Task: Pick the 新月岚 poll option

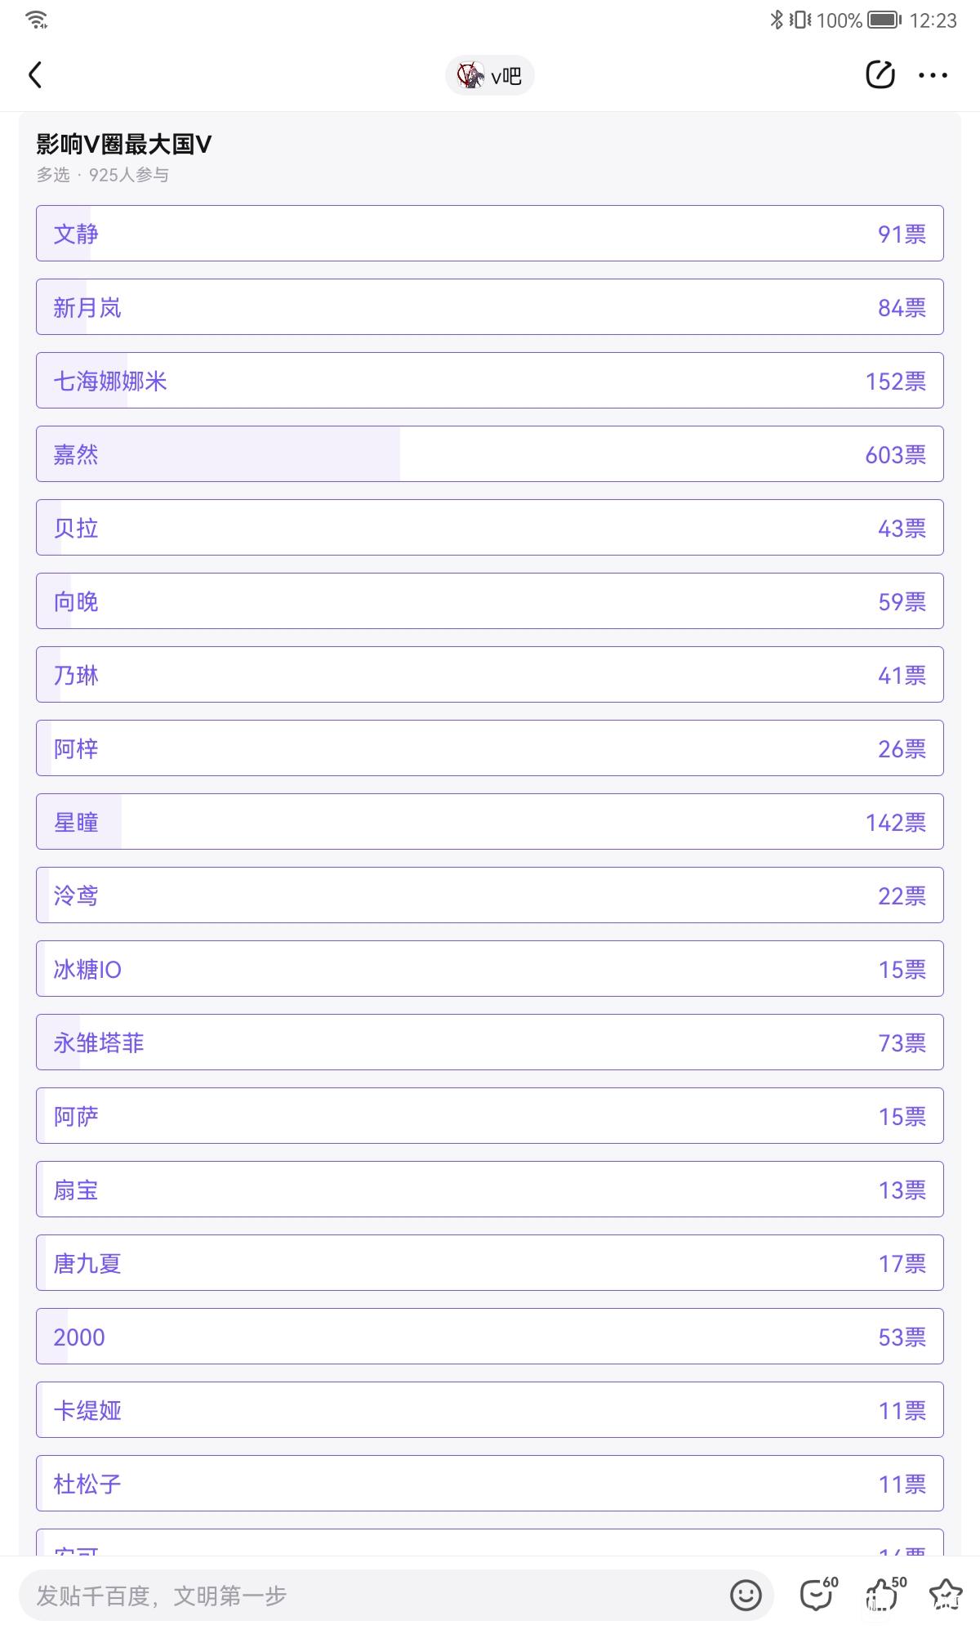Action: click(490, 307)
